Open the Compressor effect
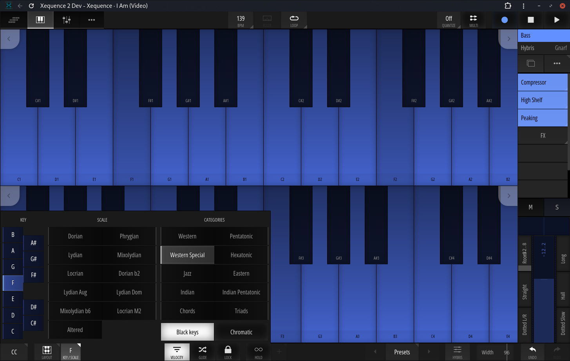570x361 pixels. tap(543, 82)
